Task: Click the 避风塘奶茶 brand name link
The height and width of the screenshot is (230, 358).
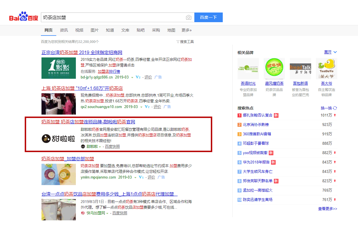Action: coord(274,83)
